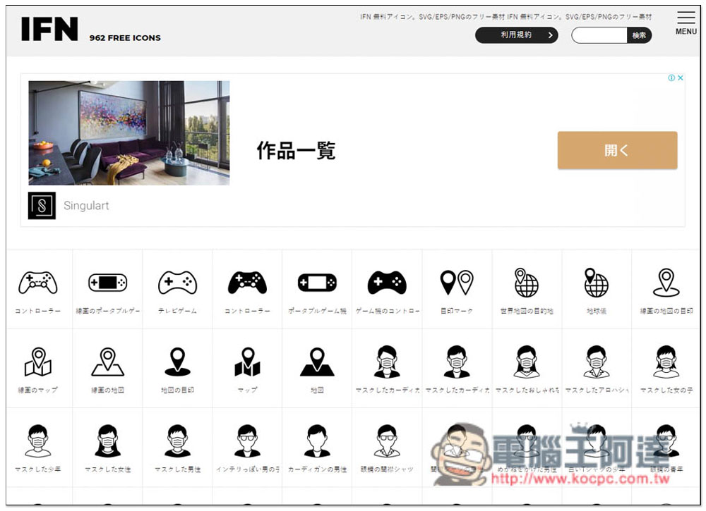
Task: Select the outlined portable game console icon
Action: 108,283
